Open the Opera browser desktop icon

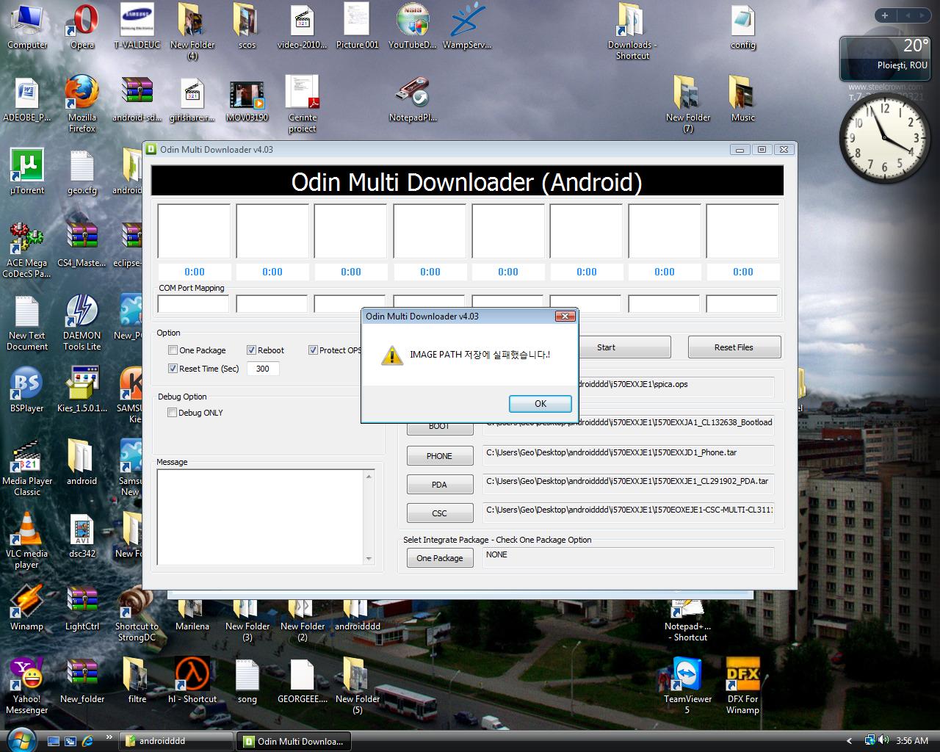click(x=82, y=22)
